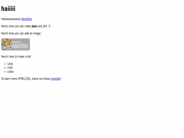This screenshot has width=184, height=138.
Task: Click the bullet before 'i zaza'
Action: [5, 72]
